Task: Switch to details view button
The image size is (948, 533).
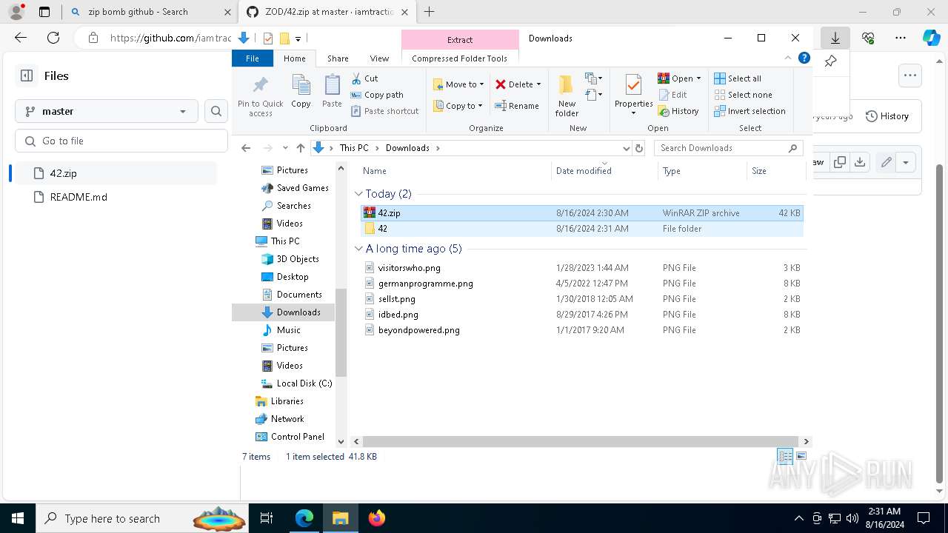Action: pos(785,456)
